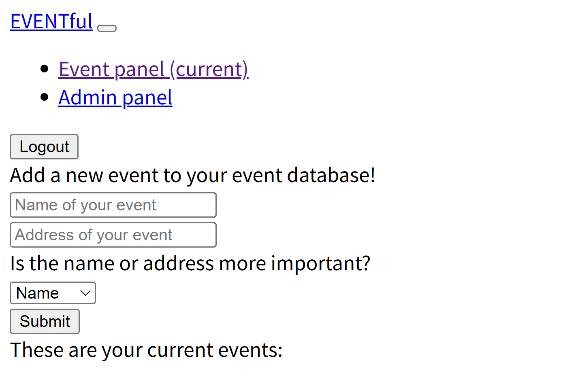Switch to the Admin panel

pos(115,98)
